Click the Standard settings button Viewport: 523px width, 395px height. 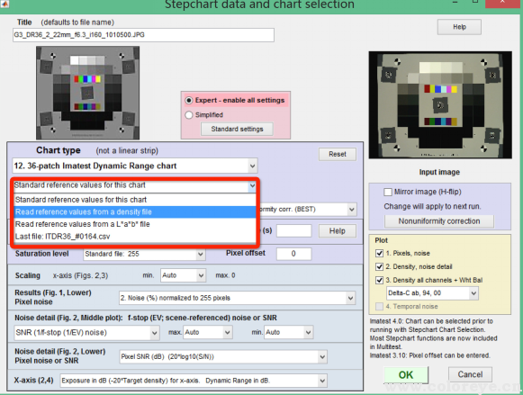[x=237, y=129]
